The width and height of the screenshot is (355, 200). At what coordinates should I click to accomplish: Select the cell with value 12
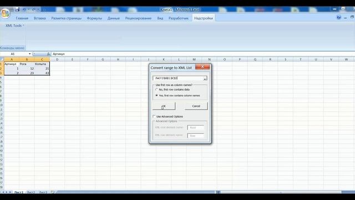[x=27, y=68]
